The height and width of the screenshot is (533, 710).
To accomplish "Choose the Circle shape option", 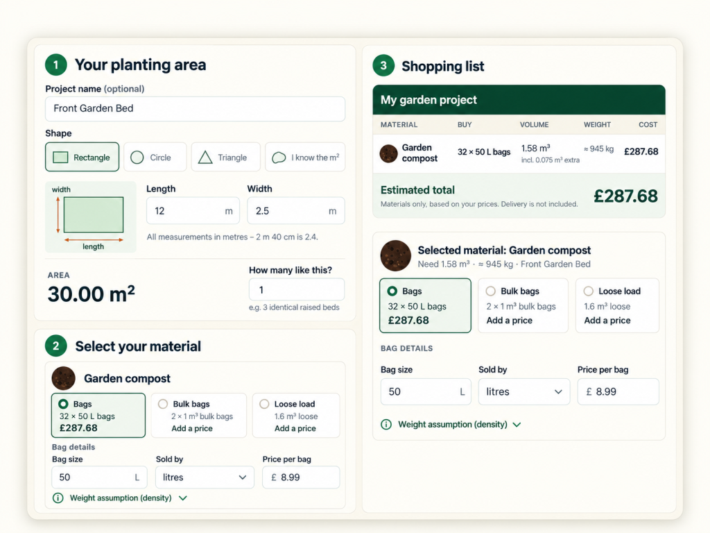I will click(x=155, y=157).
